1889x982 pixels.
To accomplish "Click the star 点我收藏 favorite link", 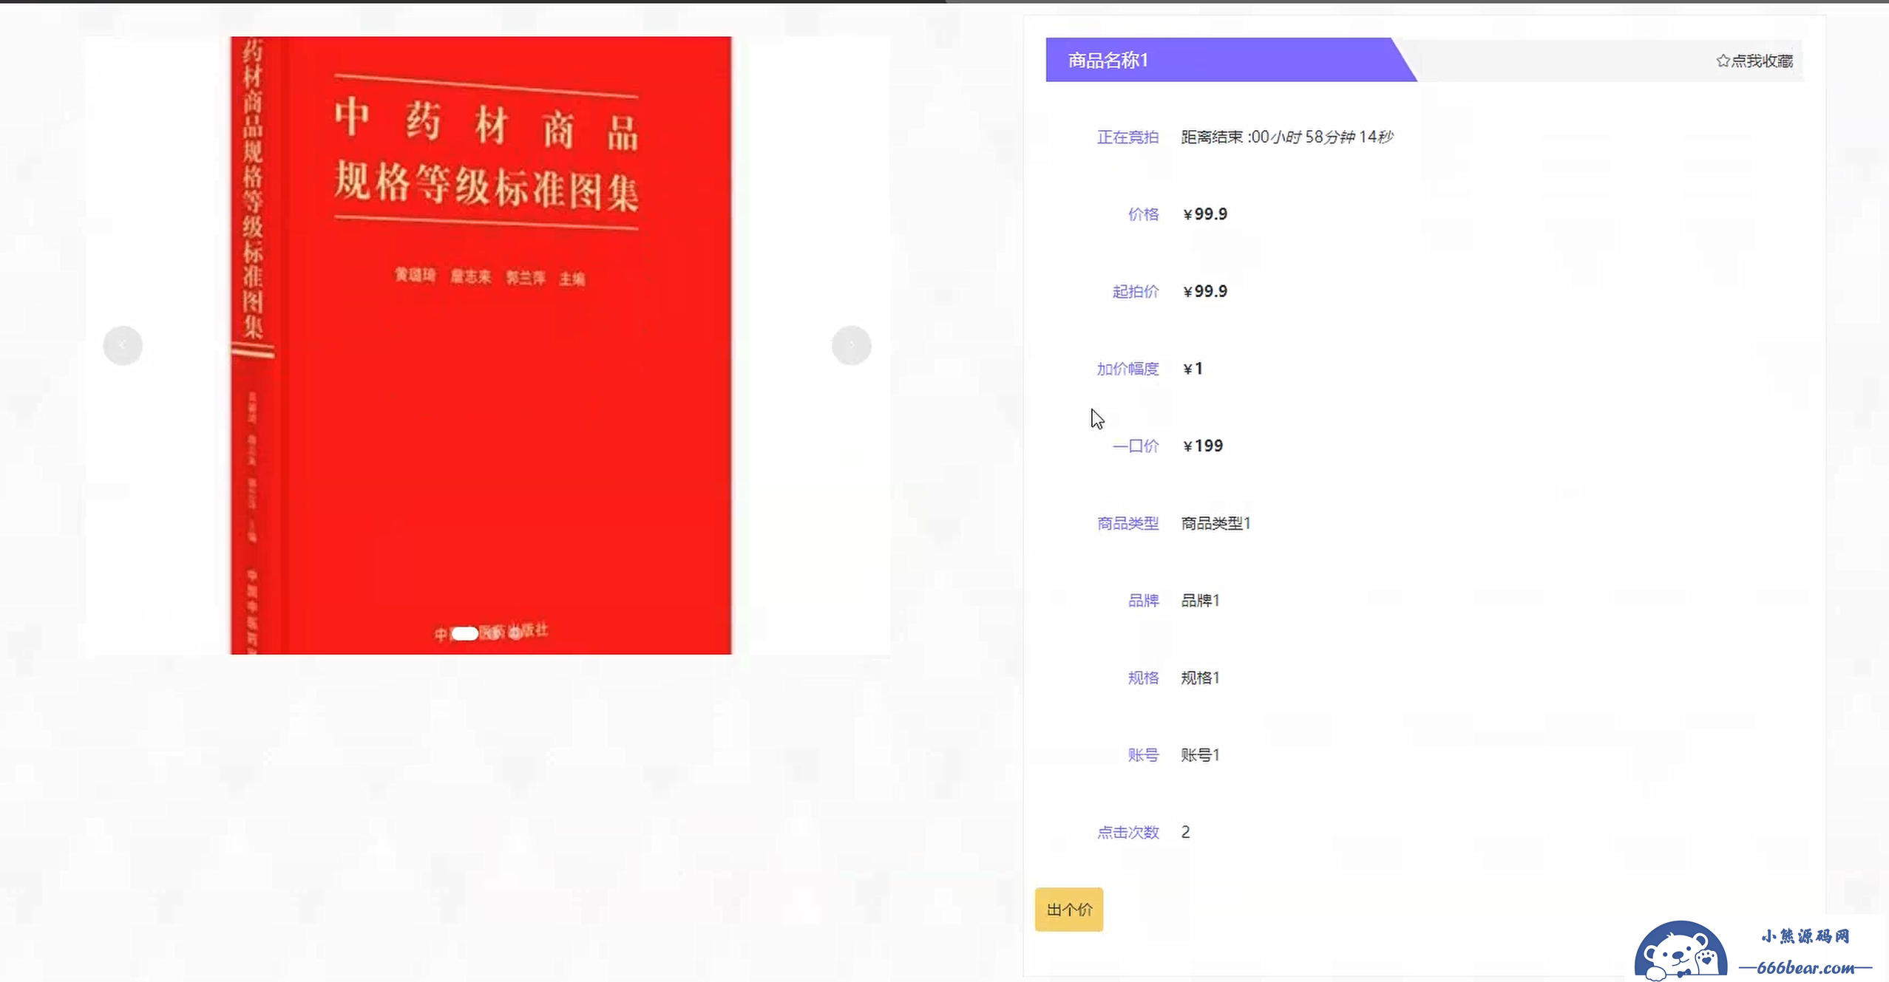I will point(1754,61).
